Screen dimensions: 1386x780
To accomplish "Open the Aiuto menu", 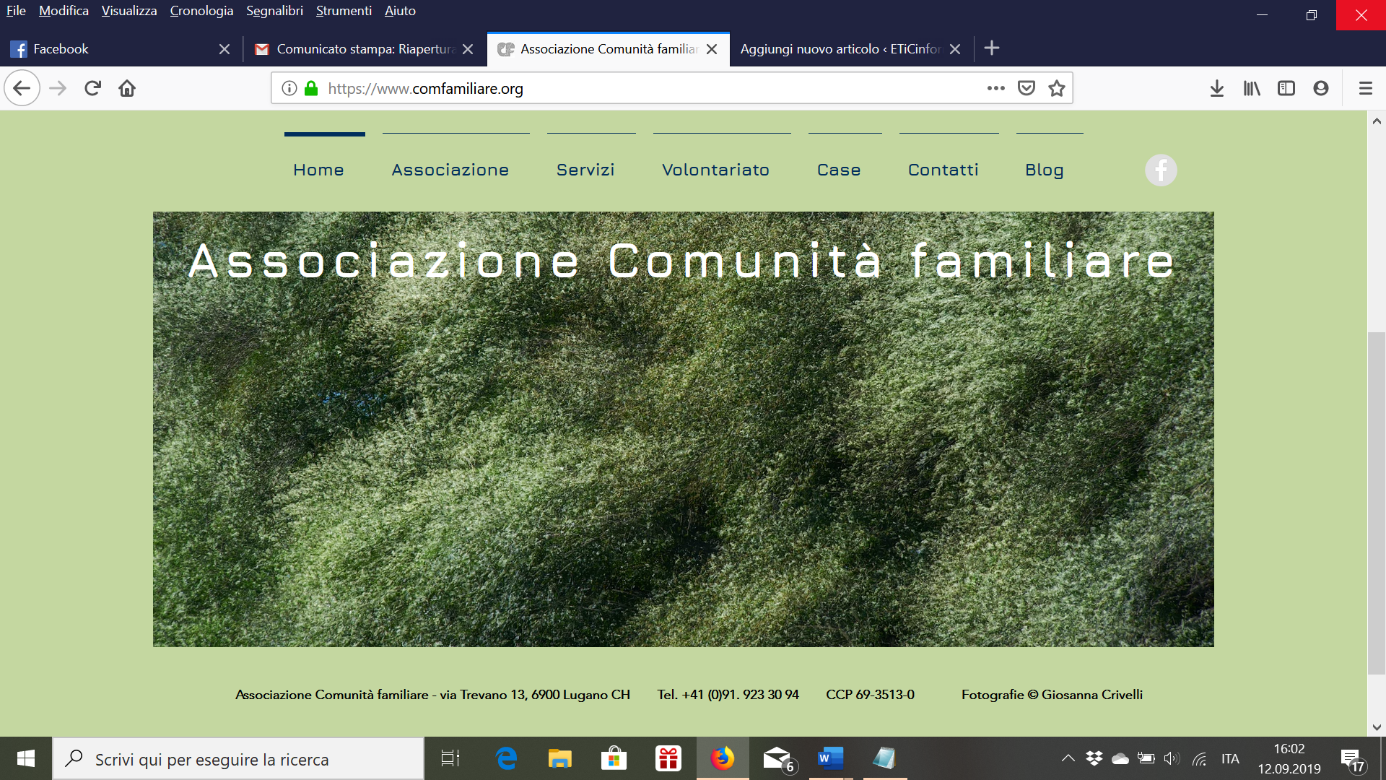I will coord(400,11).
